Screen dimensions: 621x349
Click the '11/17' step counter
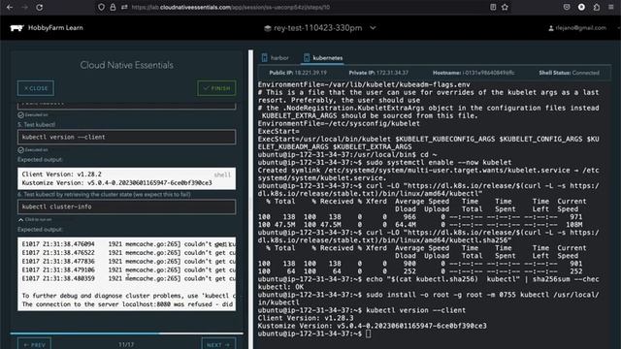pos(126,345)
